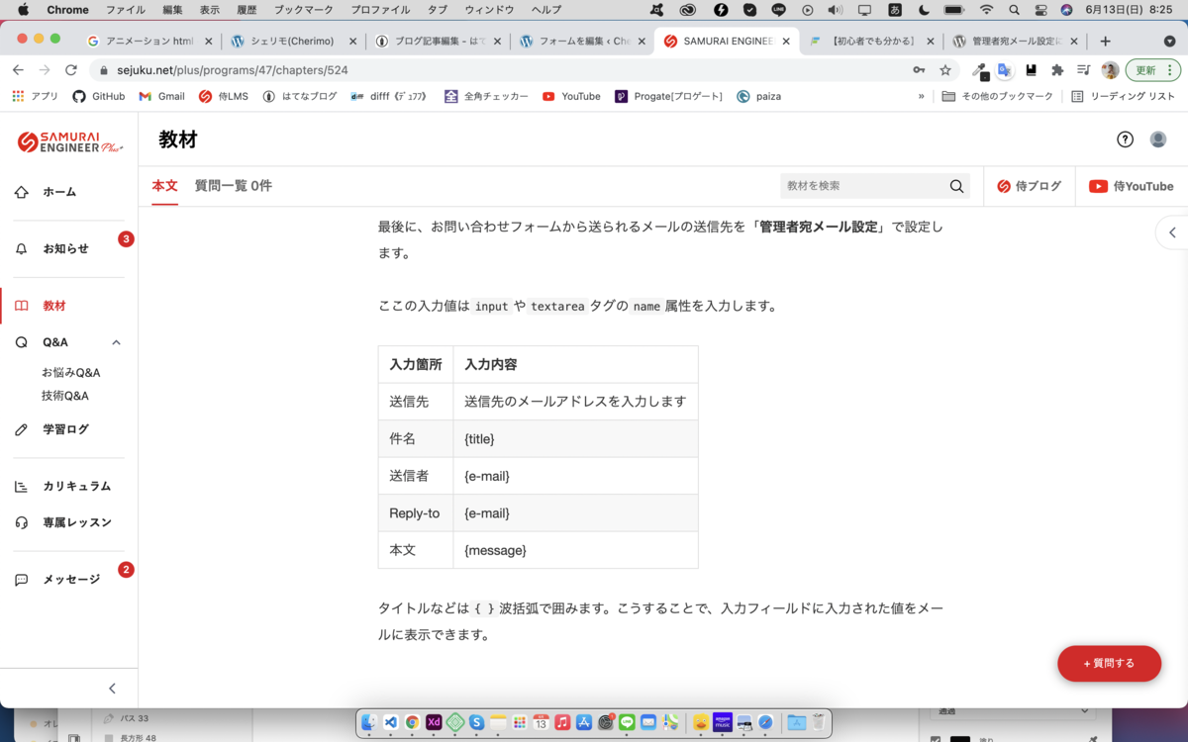Collapse the sidebar using the bottom arrow
Image resolution: width=1188 pixels, height=742 pixels.
tap(112, 688)
